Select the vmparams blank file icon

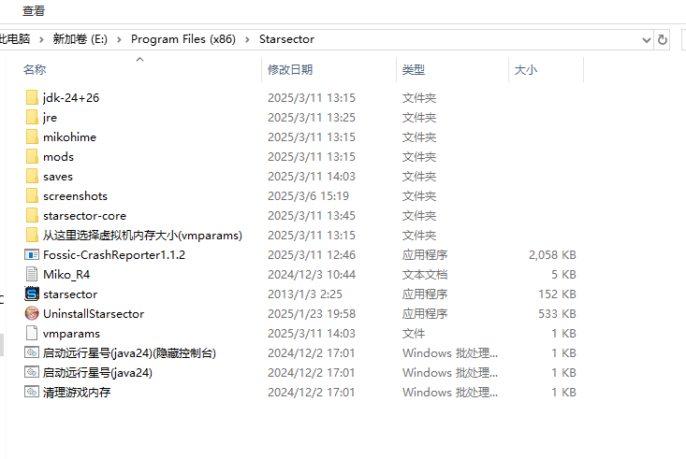(32, 333)
